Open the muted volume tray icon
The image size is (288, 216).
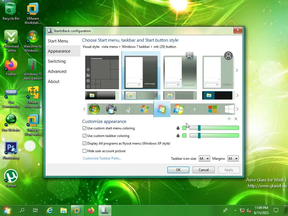(249, 211)
